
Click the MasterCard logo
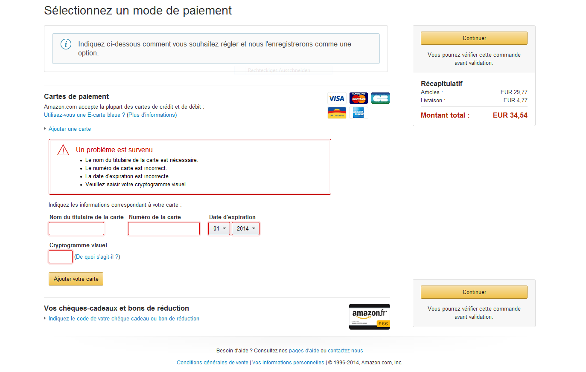(x=359, y=98)
